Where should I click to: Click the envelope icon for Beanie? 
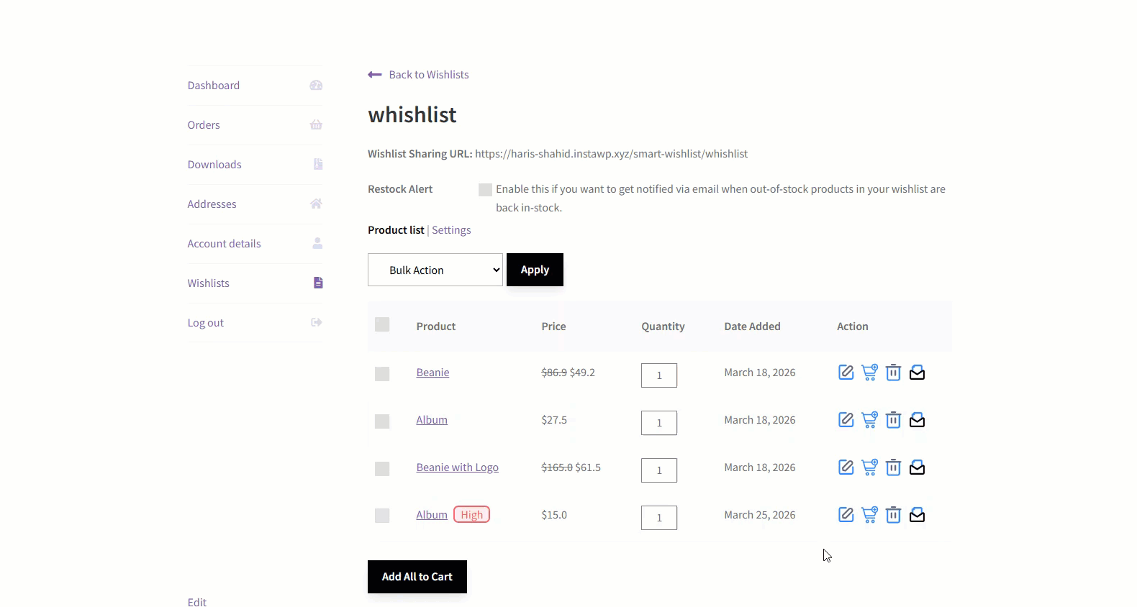[x=917, y=373]
